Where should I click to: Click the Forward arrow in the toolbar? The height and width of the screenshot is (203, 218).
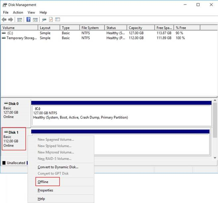11,20
